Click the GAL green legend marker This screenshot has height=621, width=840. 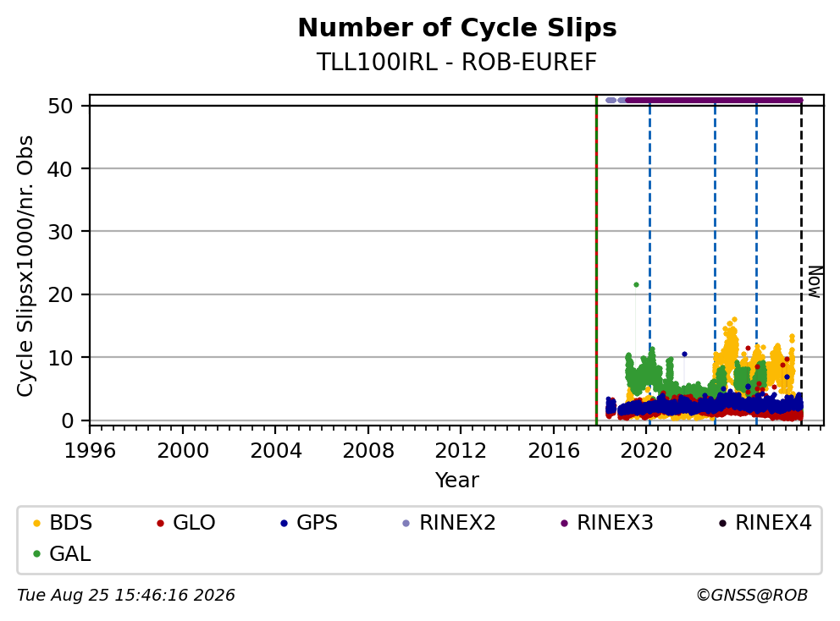36,554
